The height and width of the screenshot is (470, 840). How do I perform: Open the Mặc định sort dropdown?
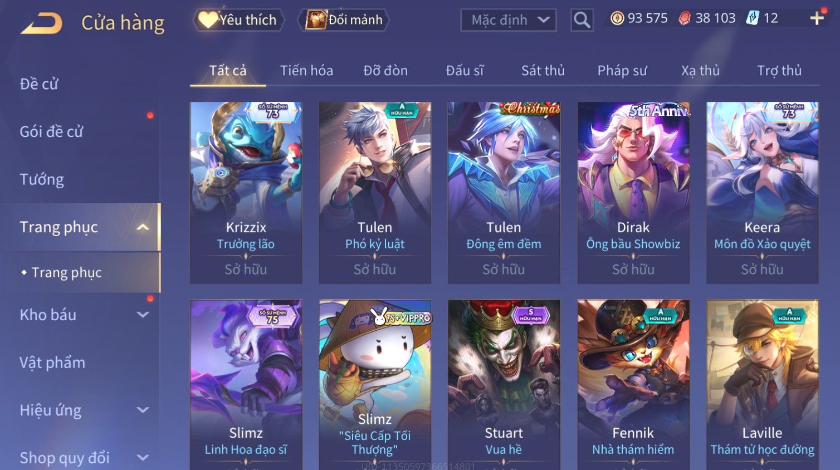509,21
